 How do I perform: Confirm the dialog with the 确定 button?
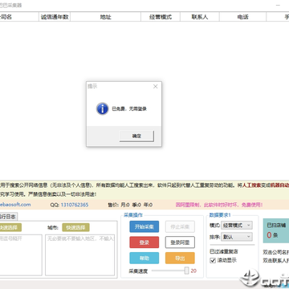tap(136, 136)
